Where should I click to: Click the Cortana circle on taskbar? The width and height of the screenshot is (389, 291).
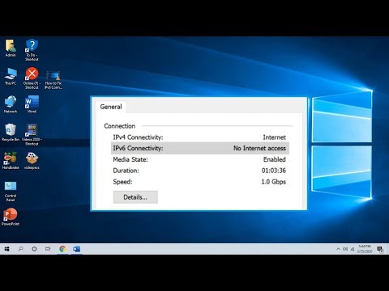[x=34, y=249]
